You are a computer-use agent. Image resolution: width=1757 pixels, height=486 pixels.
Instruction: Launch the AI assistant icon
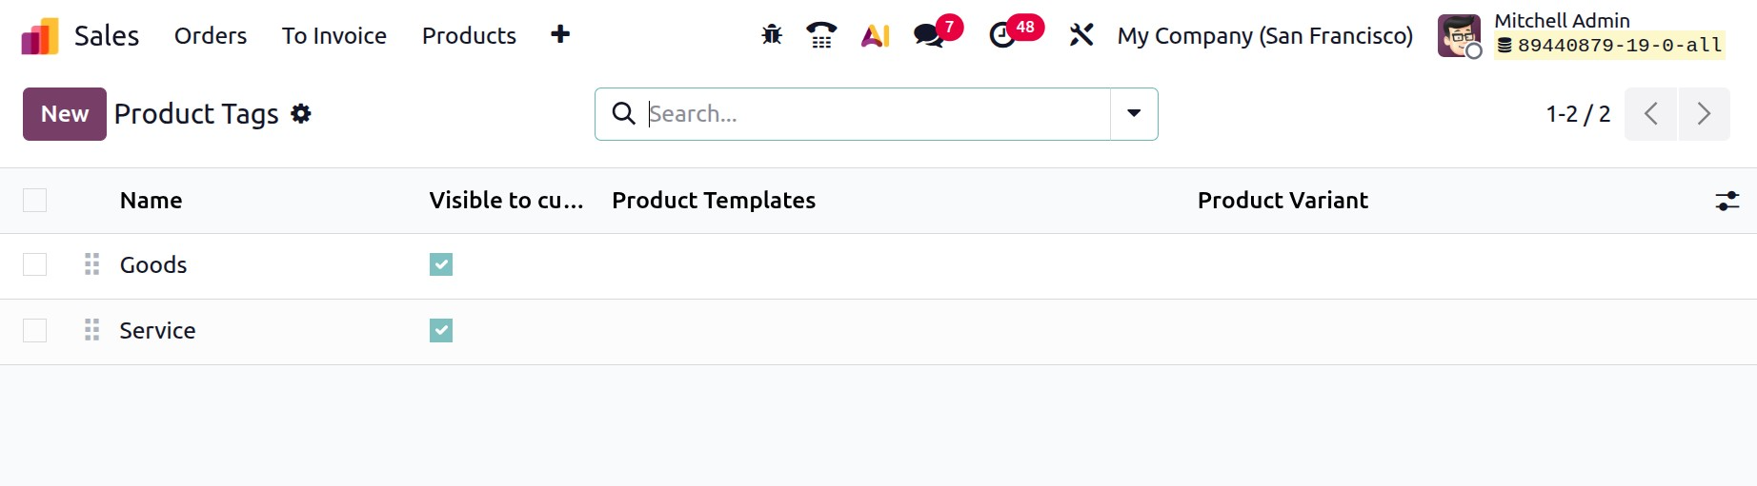tap(875, 35)
